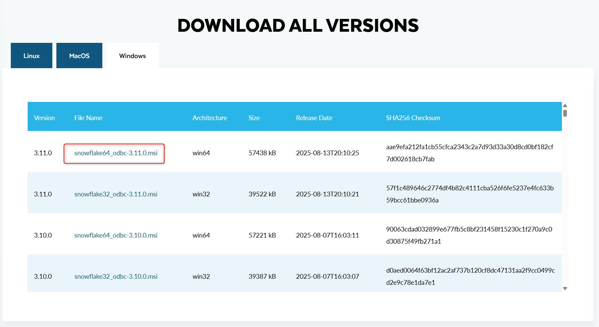
Task: Download snowflake64_odbc-3.10.0.msi
Action: pos(116,236)
